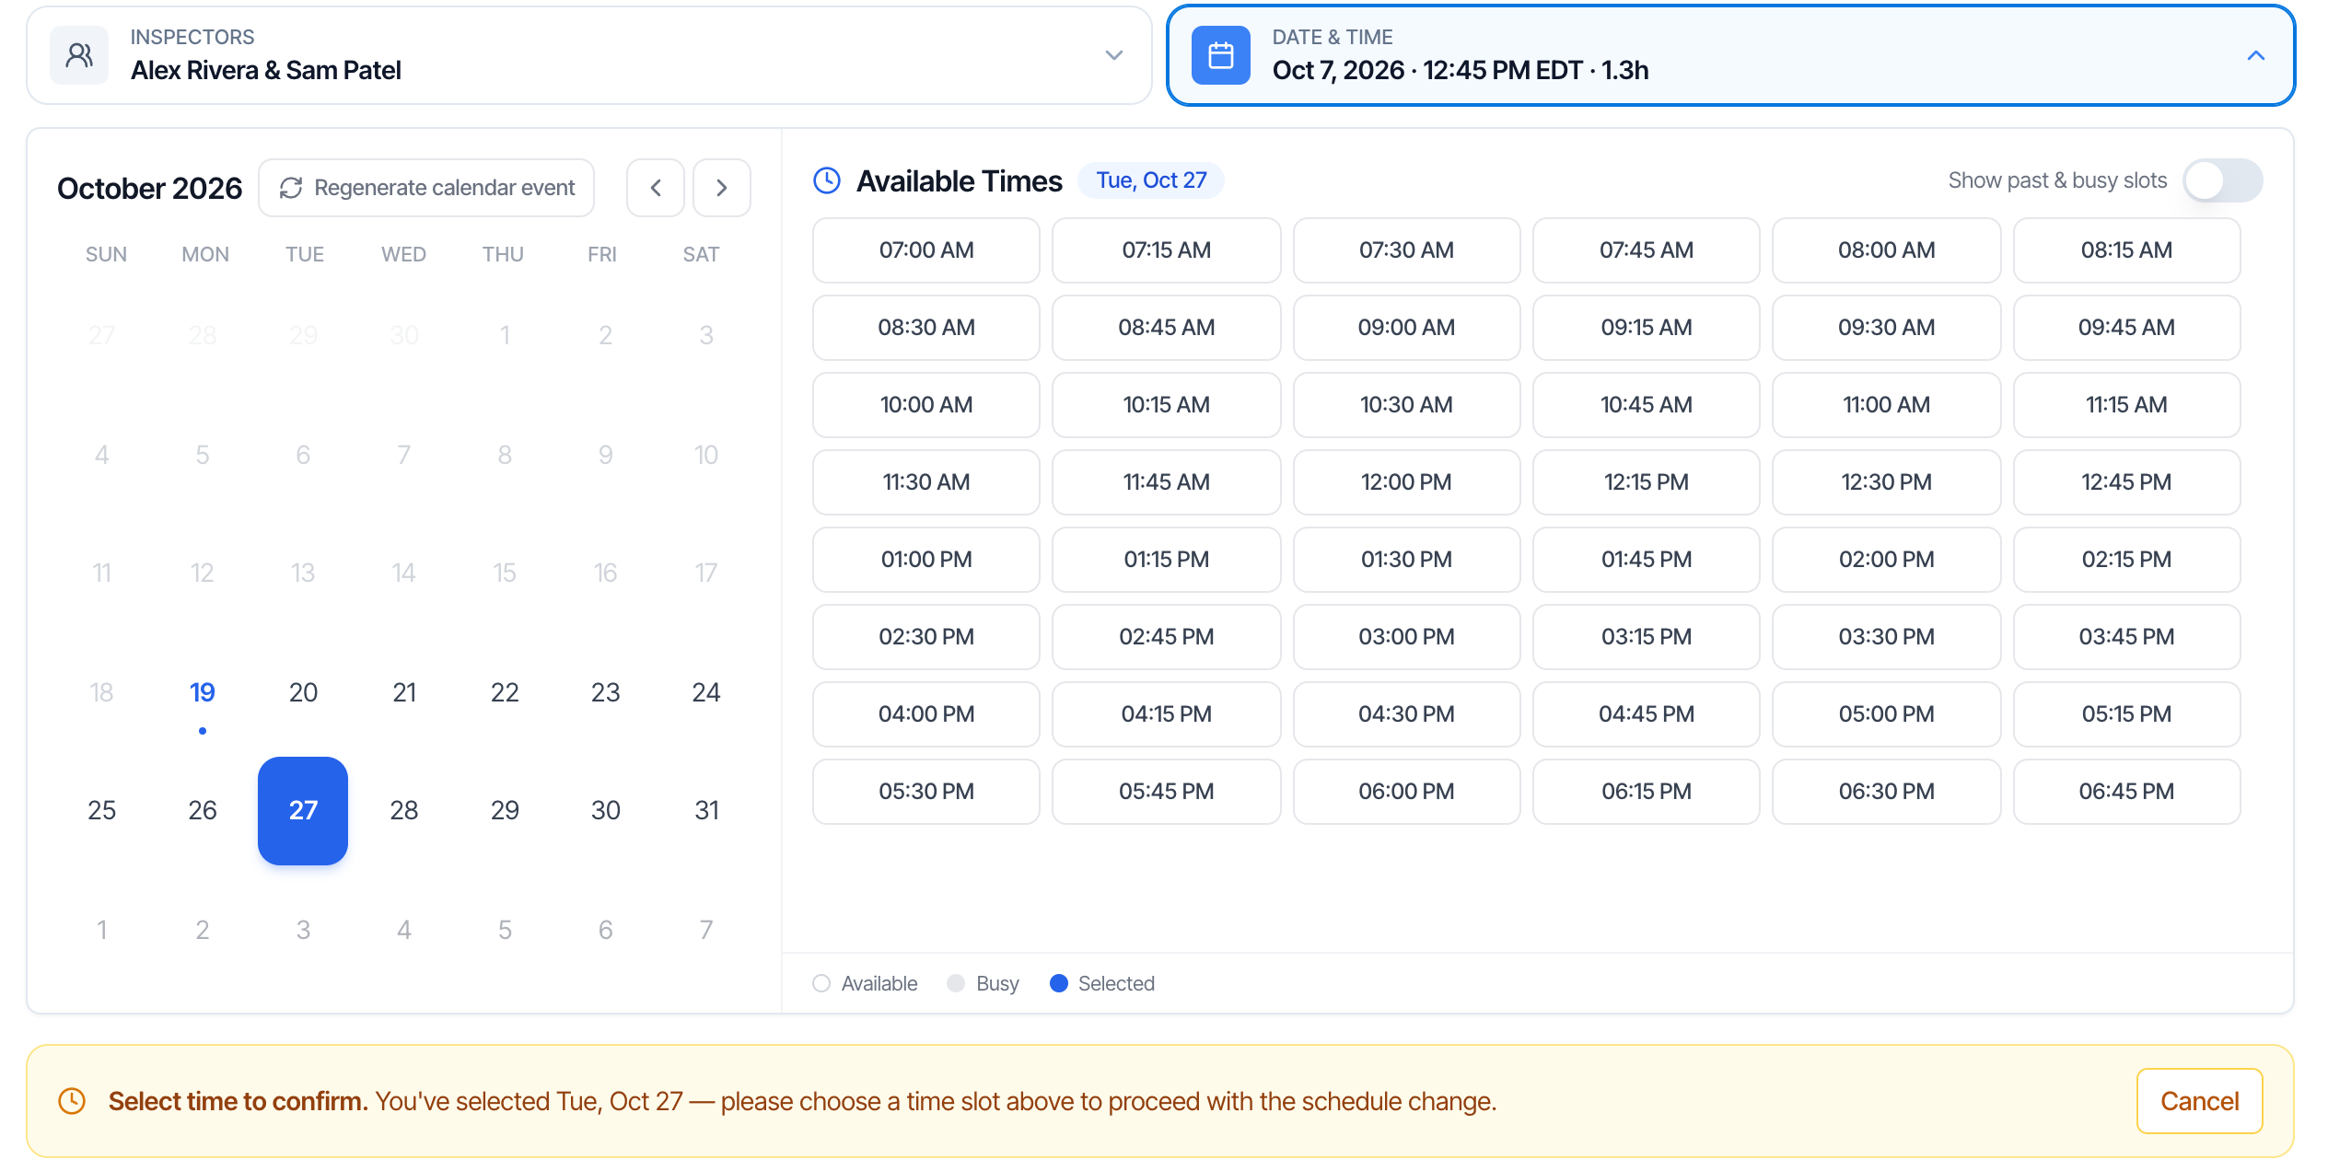This screenshot has width=2328, height=1171.
Task: Pick the 12:45 PM time slot
Action: [2126, 482]
